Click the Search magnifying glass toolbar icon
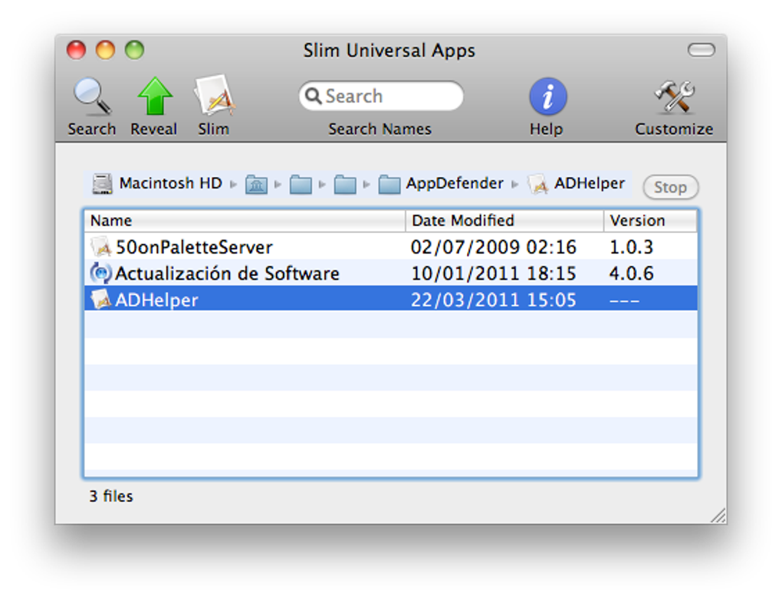 click(92, 97)
